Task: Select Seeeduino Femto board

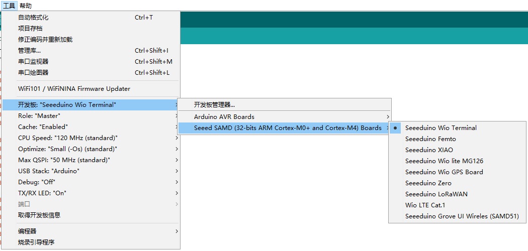Action: click(457, 139)
